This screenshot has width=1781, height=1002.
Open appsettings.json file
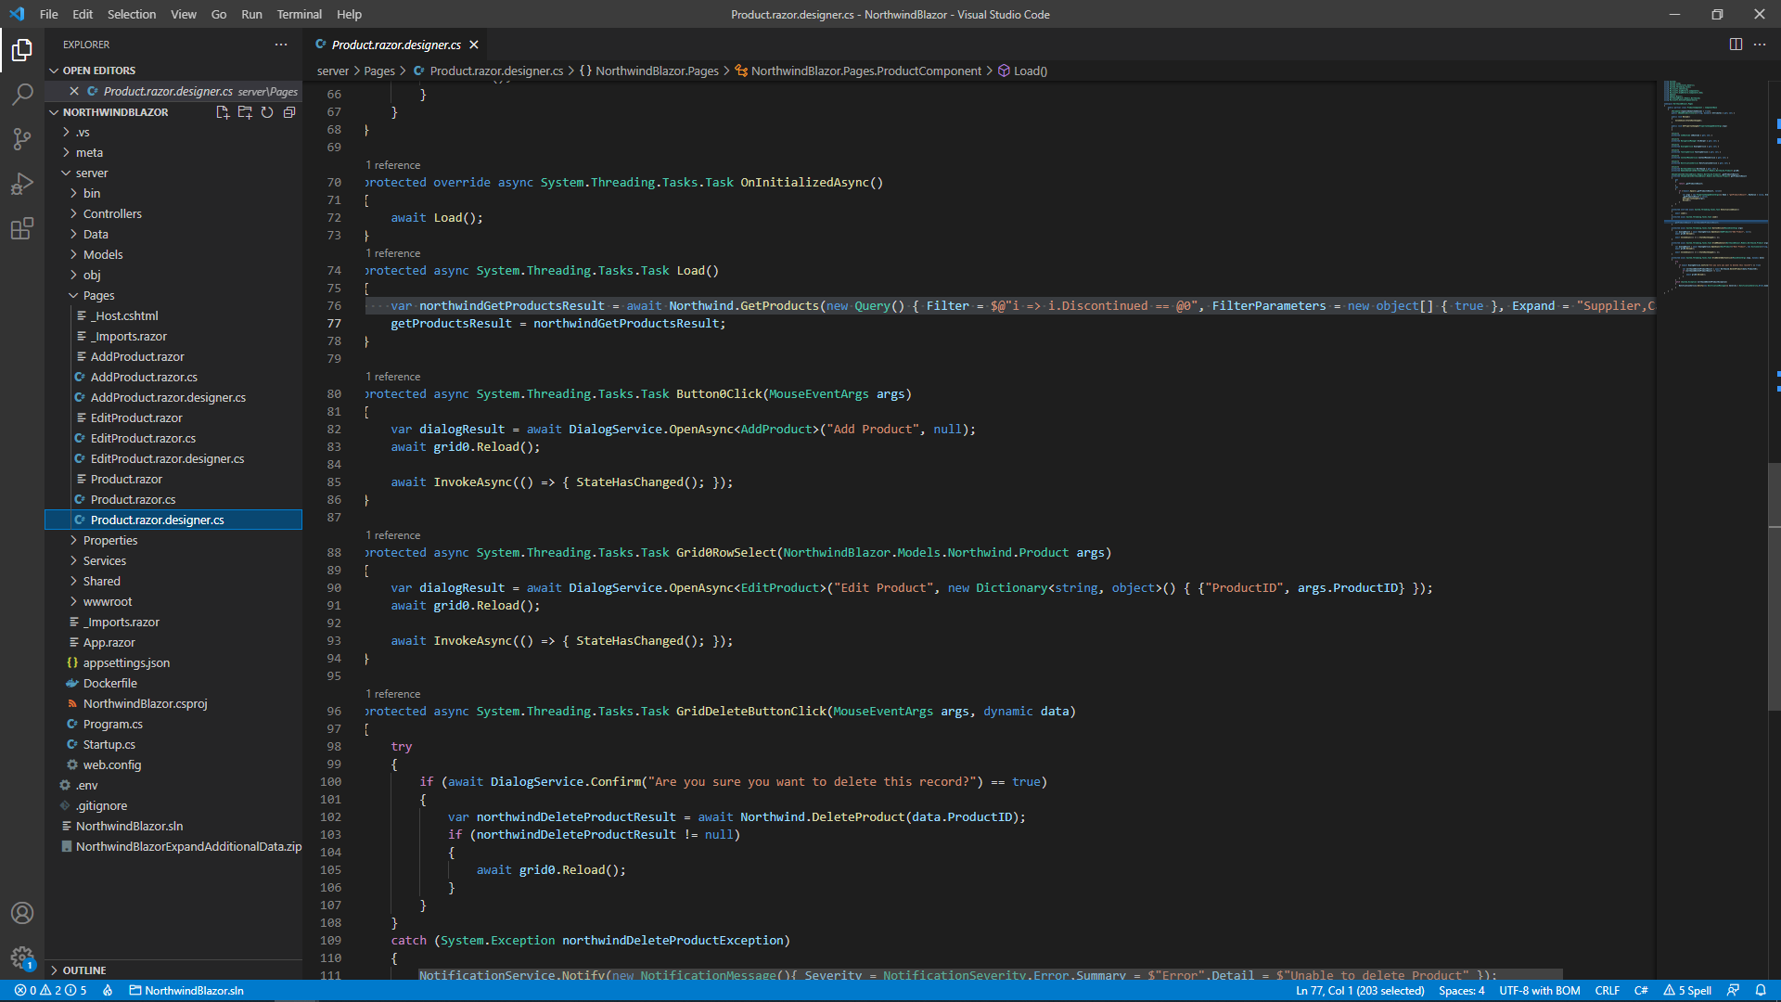pos(173,663)
